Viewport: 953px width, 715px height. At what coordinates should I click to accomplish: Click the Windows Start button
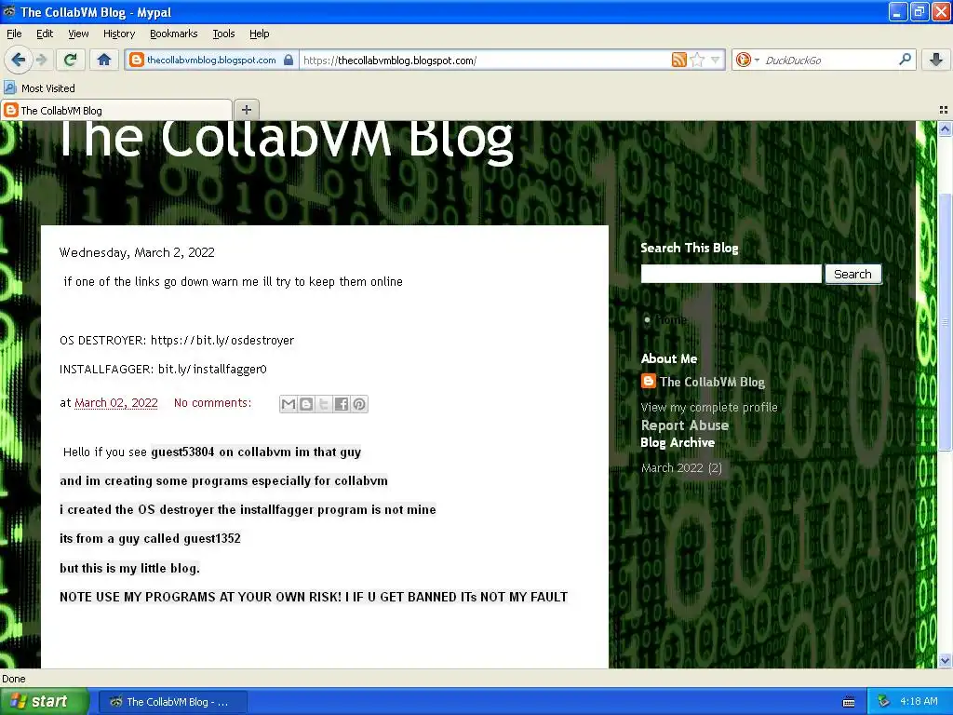point(44,701)
